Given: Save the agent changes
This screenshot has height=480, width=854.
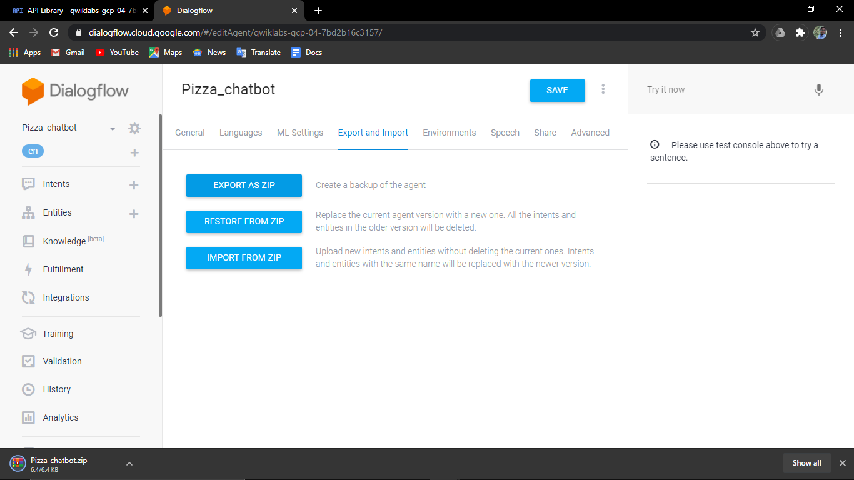Looking at the screenshot, I should [557, 90].
